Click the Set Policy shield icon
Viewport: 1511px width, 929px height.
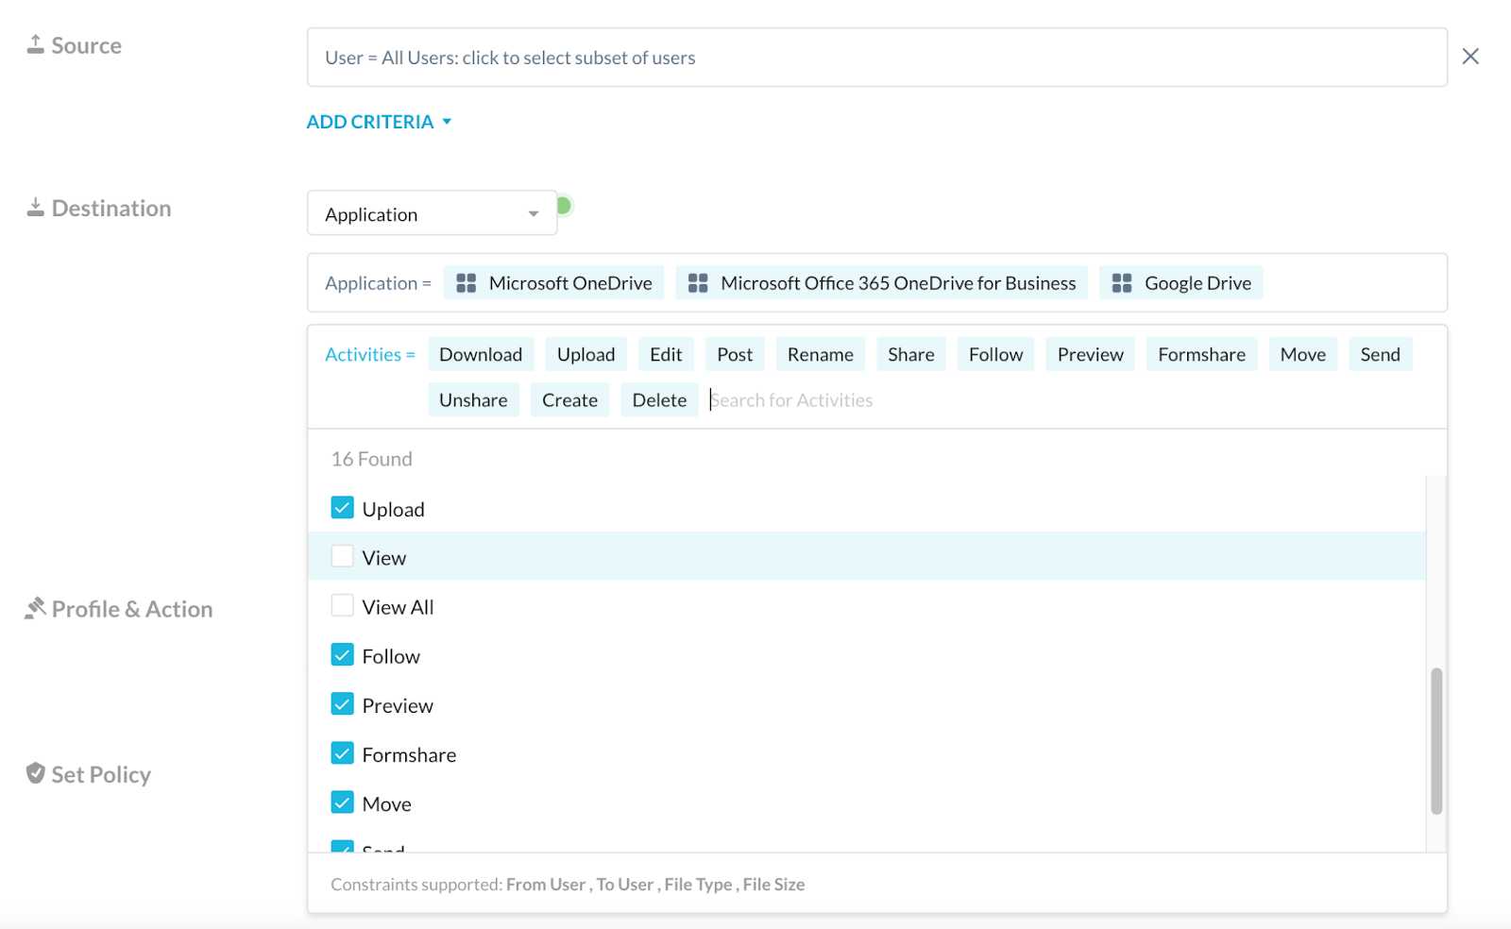(34, 772)
